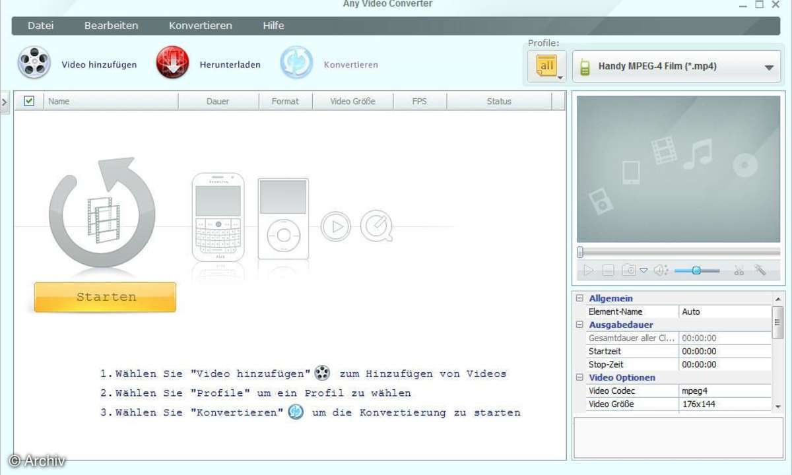Screen dimensions: 792x475
Task: Click the preview seek bar handle
Action: click(580, 252)
